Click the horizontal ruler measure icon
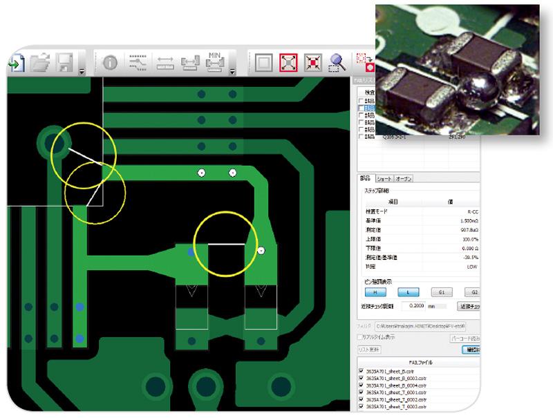The height and width of the screenshot is (418, 553). [165, 63]
